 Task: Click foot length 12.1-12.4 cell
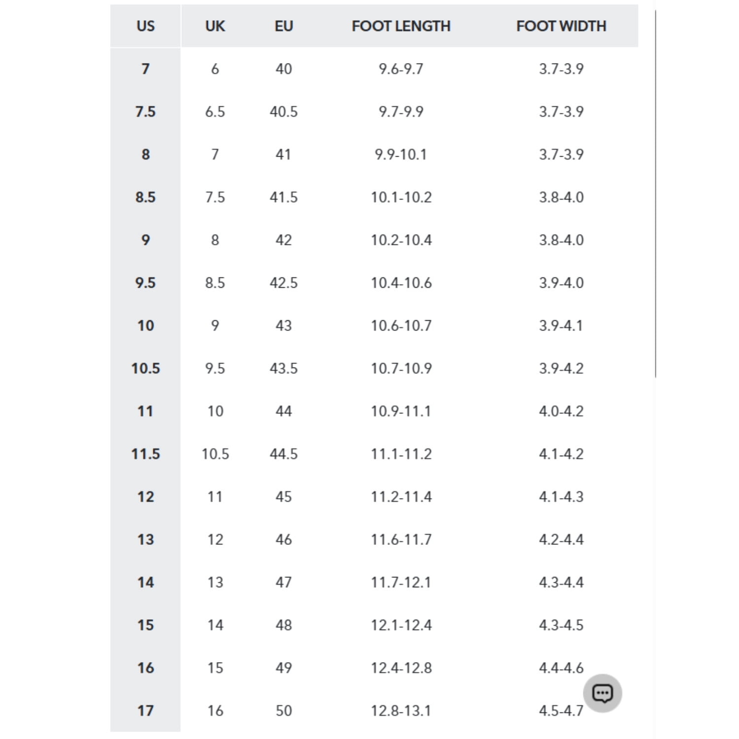click(401, 625)
